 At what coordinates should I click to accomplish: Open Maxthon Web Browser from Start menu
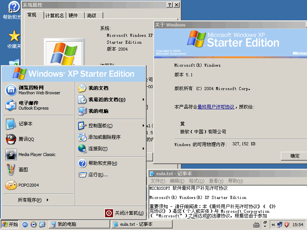39,90
